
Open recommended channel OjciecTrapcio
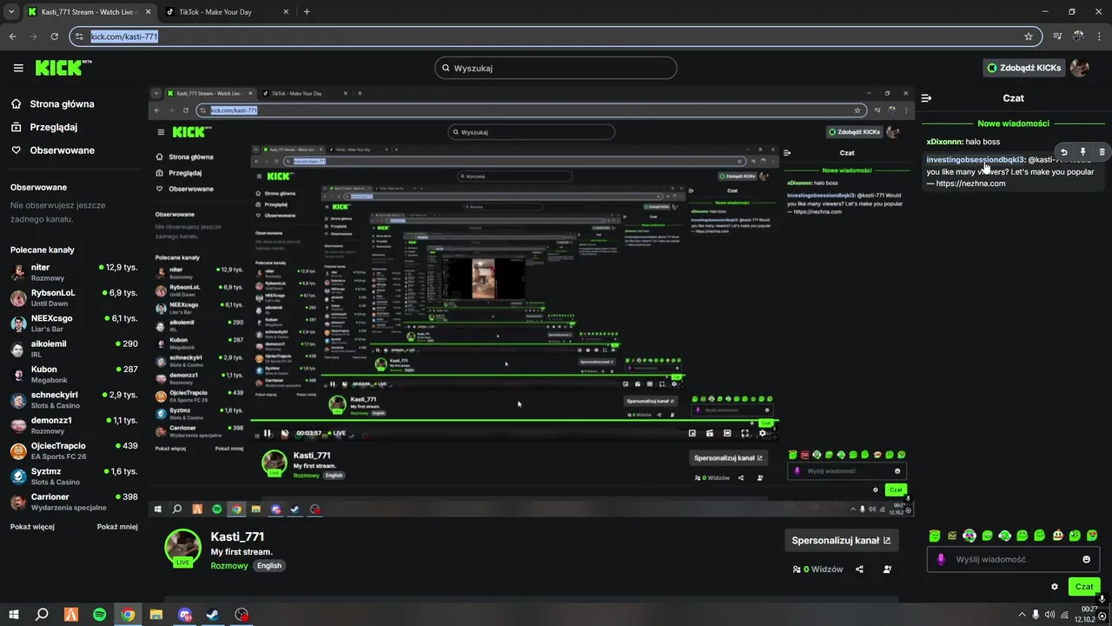point(74,450)
